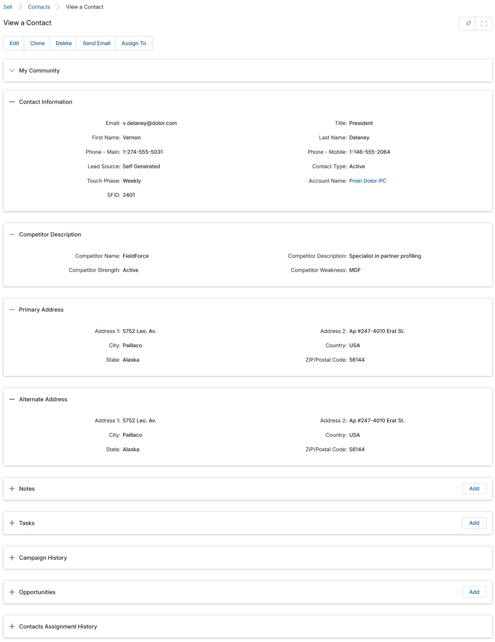
Task: Open the Sell breadcrumb link
Action: tap(8, 7)
